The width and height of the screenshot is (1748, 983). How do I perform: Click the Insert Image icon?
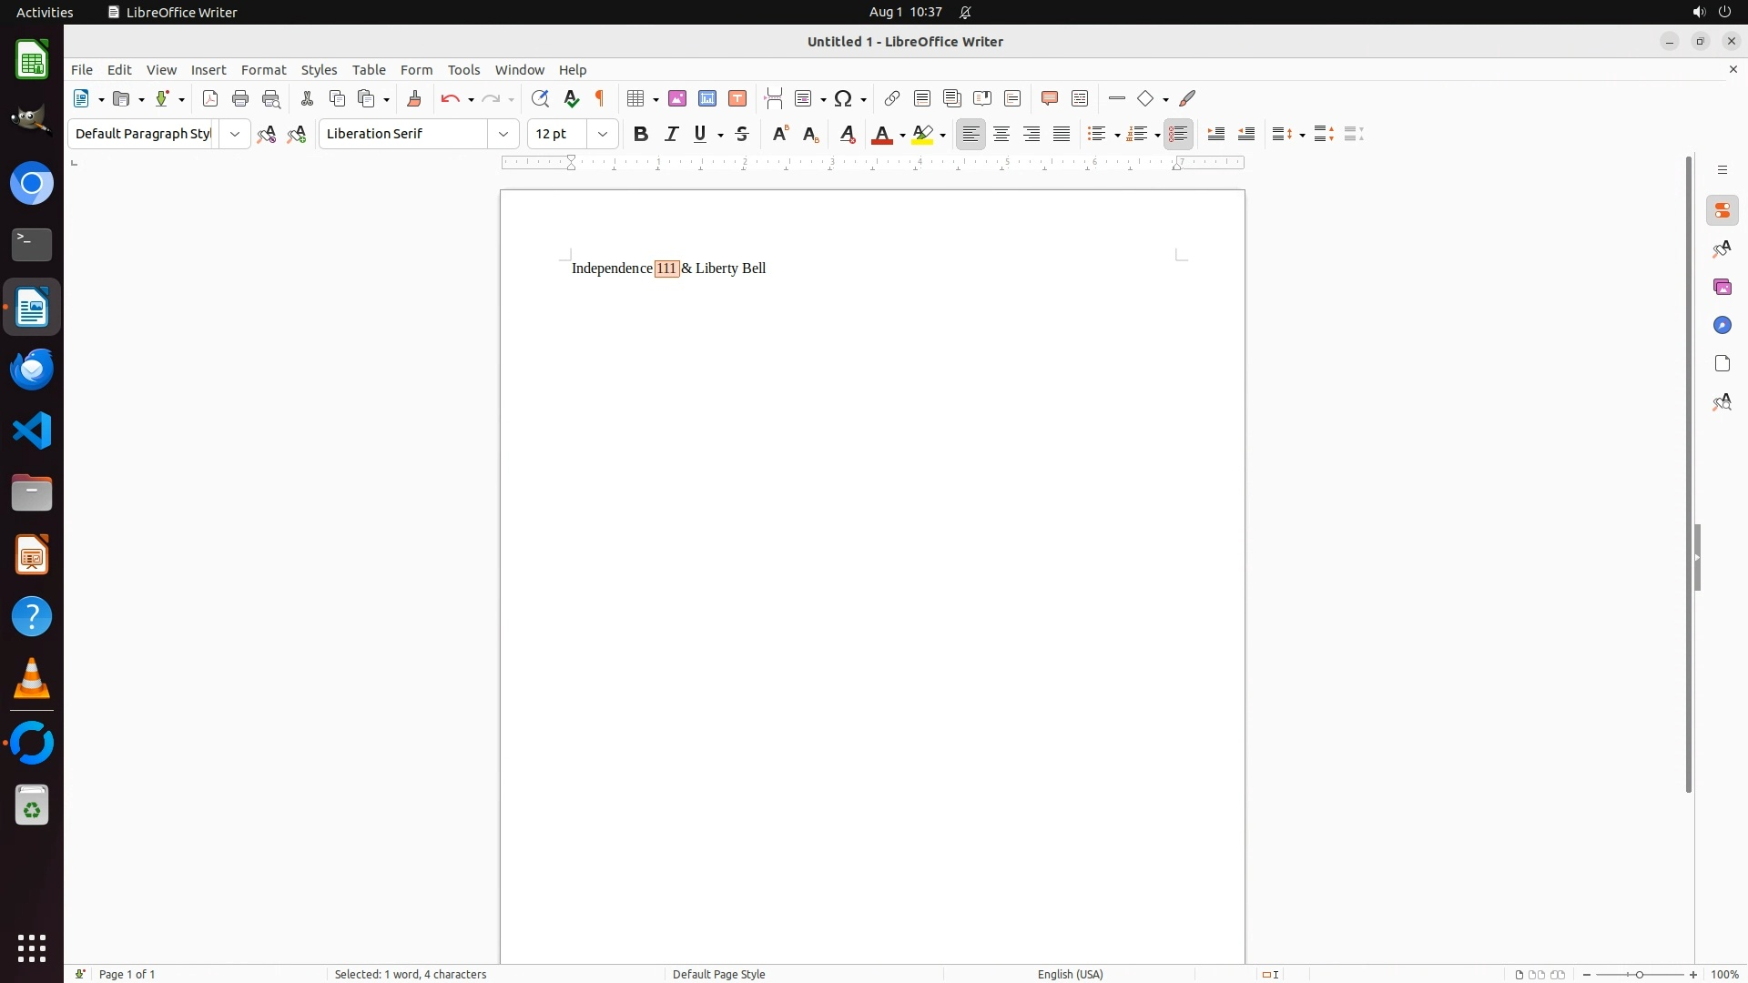tap(677, 99)
